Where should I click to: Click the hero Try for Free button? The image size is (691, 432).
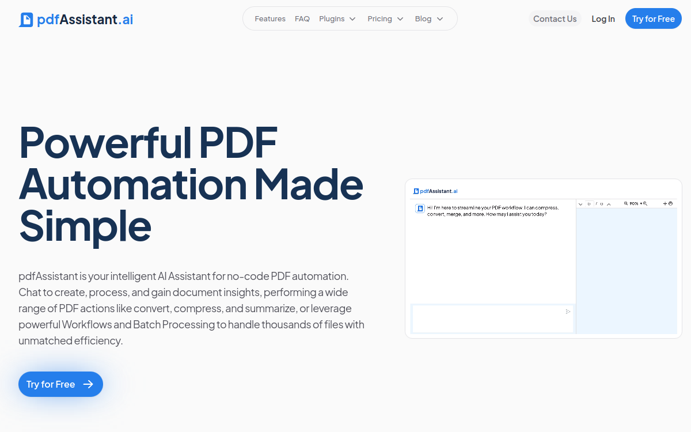pyautogui.click(x=60, y=384)
